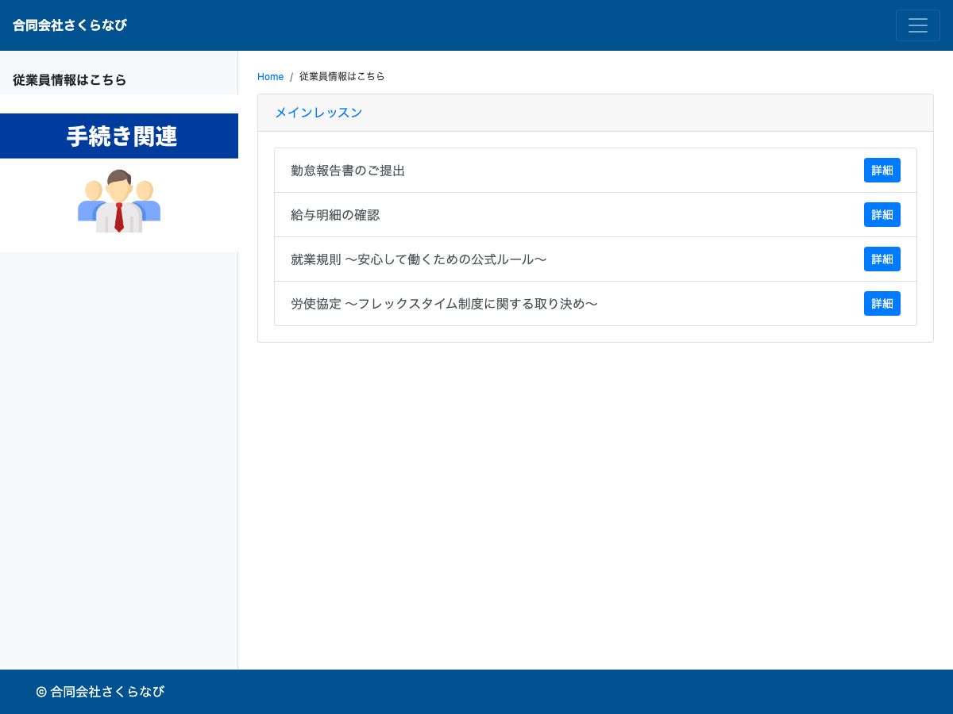The image size is (953, 714).
Task: Click the employee group illustration in the sidebar
Action: [119, 201]
